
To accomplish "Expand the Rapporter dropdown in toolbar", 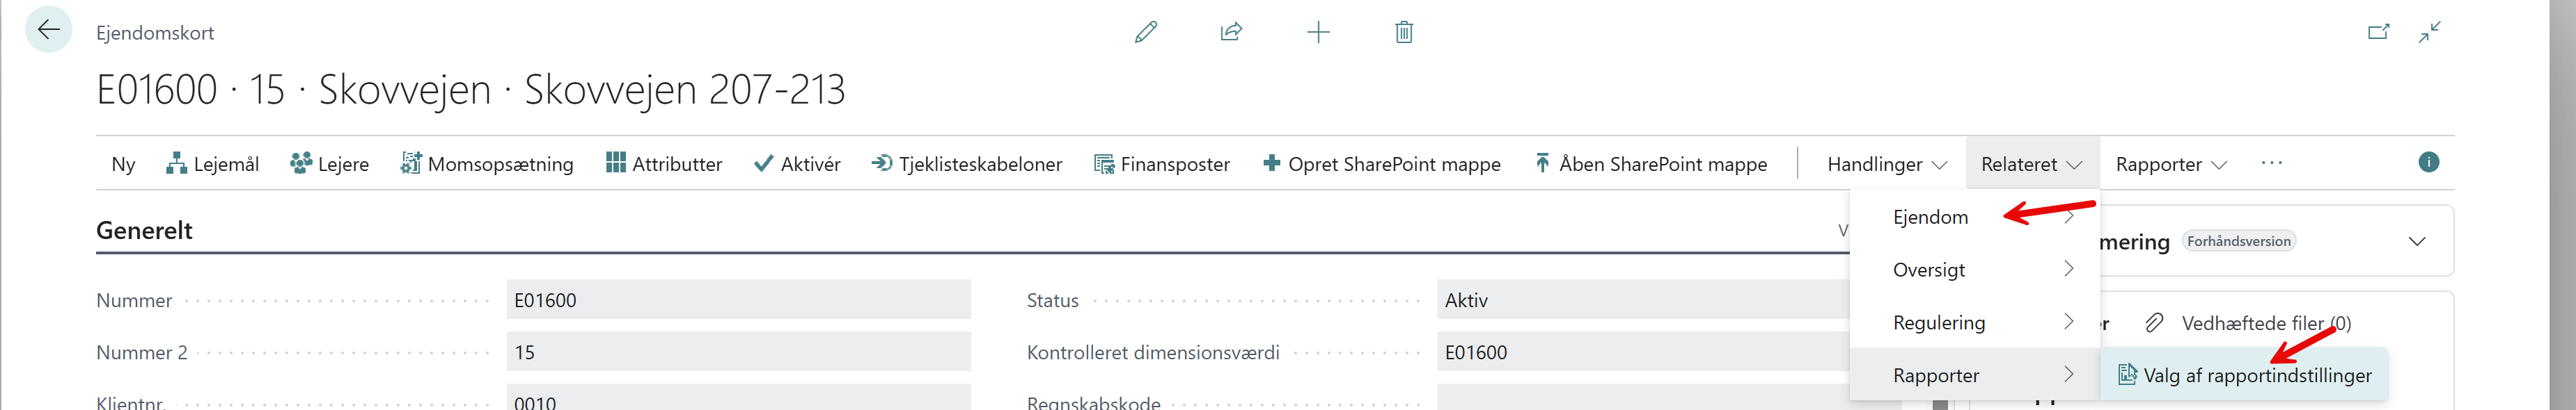I will click(x=2171, y=163).
